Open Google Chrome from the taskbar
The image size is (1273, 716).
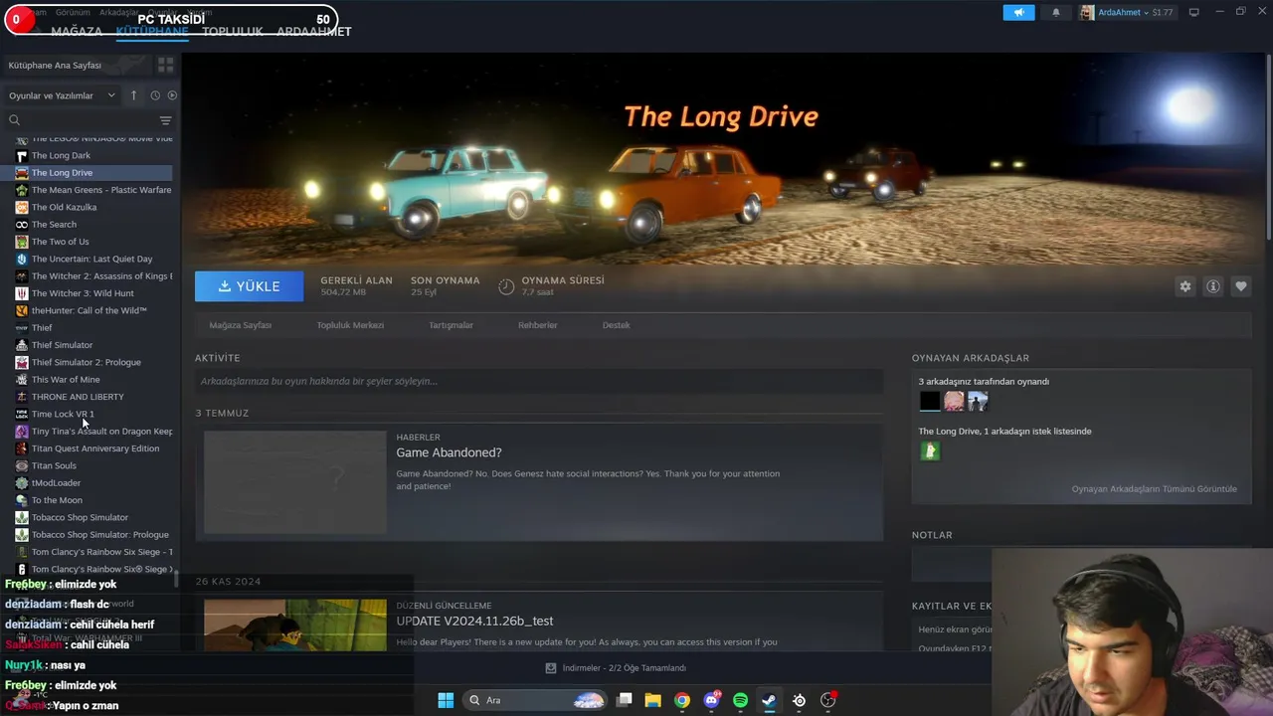point(681,700)
